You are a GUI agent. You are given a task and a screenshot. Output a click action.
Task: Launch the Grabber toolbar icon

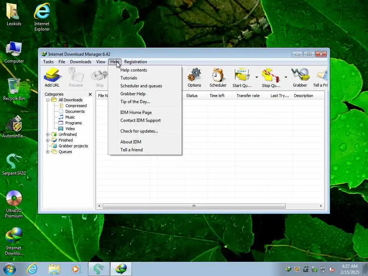coord(300,78)
